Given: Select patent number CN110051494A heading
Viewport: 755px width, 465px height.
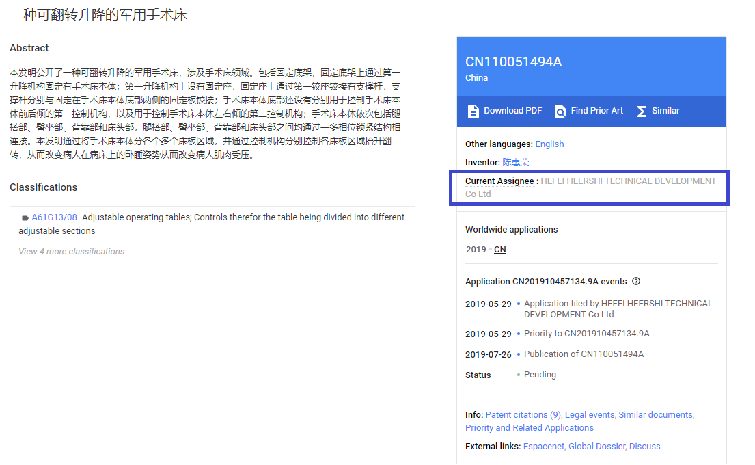Looking at the screenshot, I should (513, 62).
